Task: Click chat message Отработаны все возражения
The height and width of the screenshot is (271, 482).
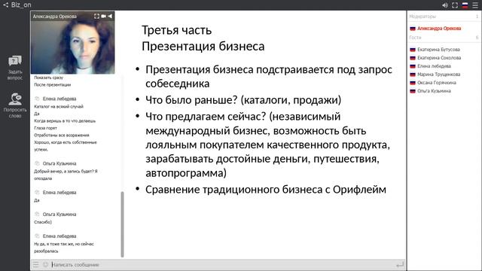Action: [62, 135]
